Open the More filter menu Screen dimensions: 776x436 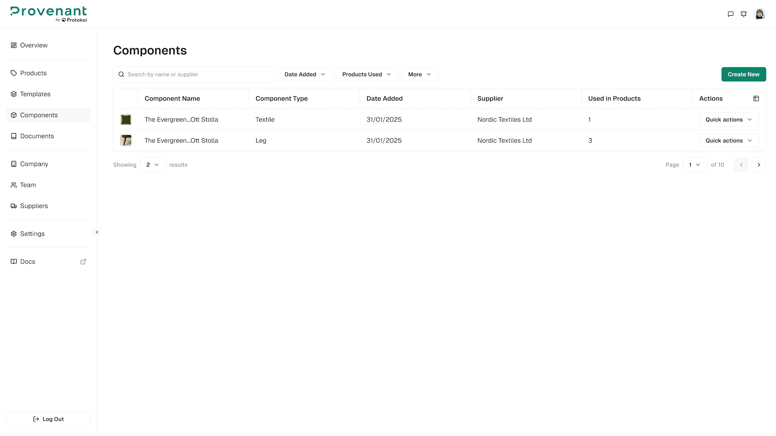pos(420,74)
